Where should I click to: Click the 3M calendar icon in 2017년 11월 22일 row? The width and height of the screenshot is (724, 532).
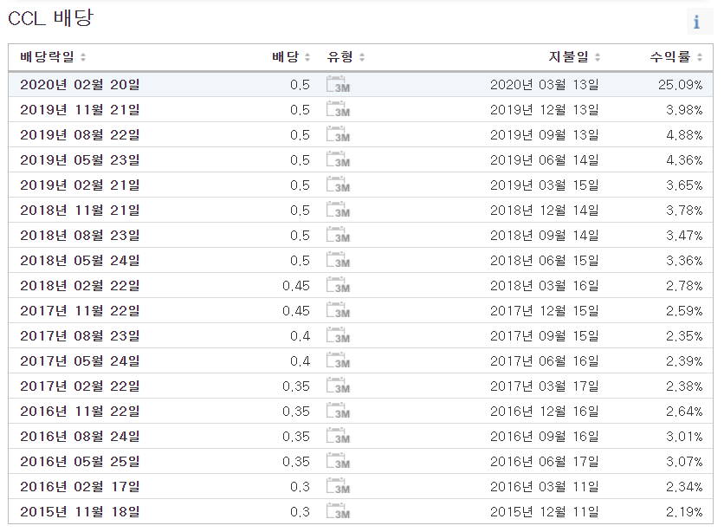click(x=338, y=310)
